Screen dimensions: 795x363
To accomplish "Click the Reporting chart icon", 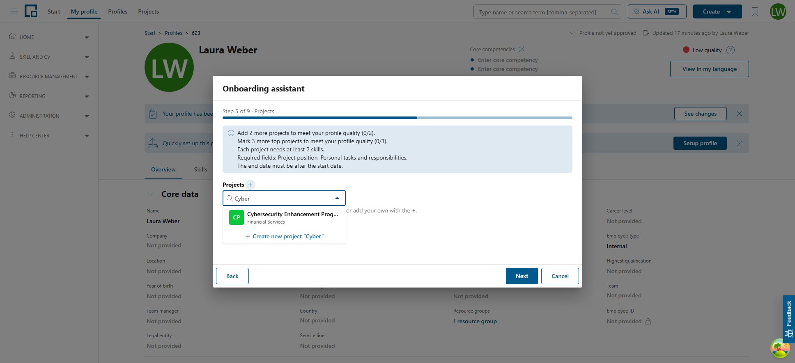I will click(12, 95).
